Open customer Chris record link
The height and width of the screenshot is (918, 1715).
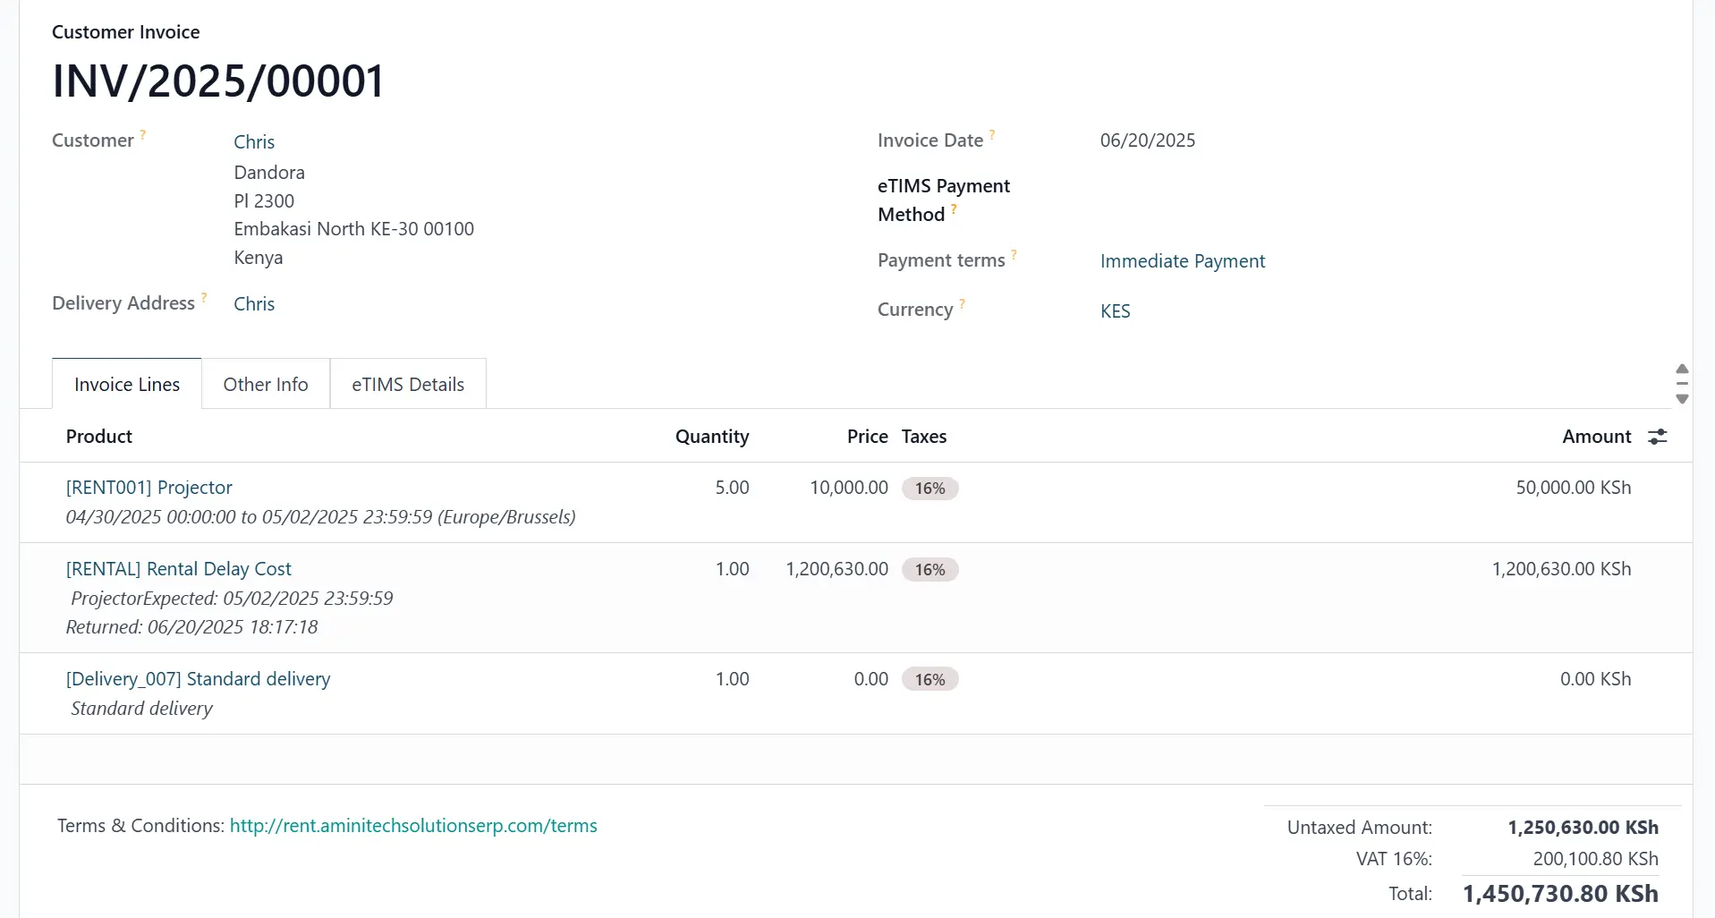click(254, 142)
